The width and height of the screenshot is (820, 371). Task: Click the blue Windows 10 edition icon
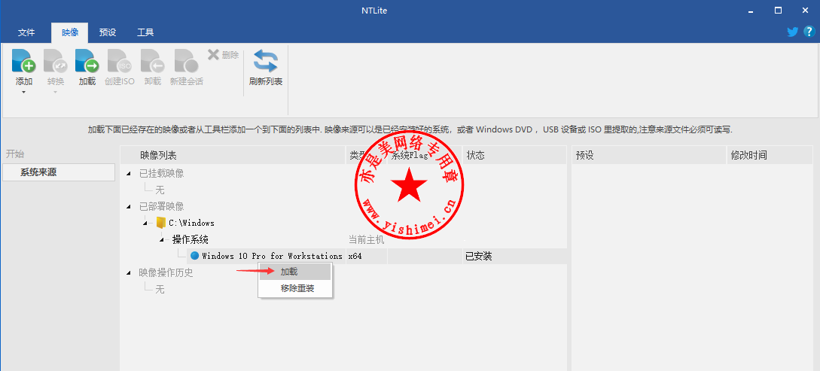(x=194, y=256)
